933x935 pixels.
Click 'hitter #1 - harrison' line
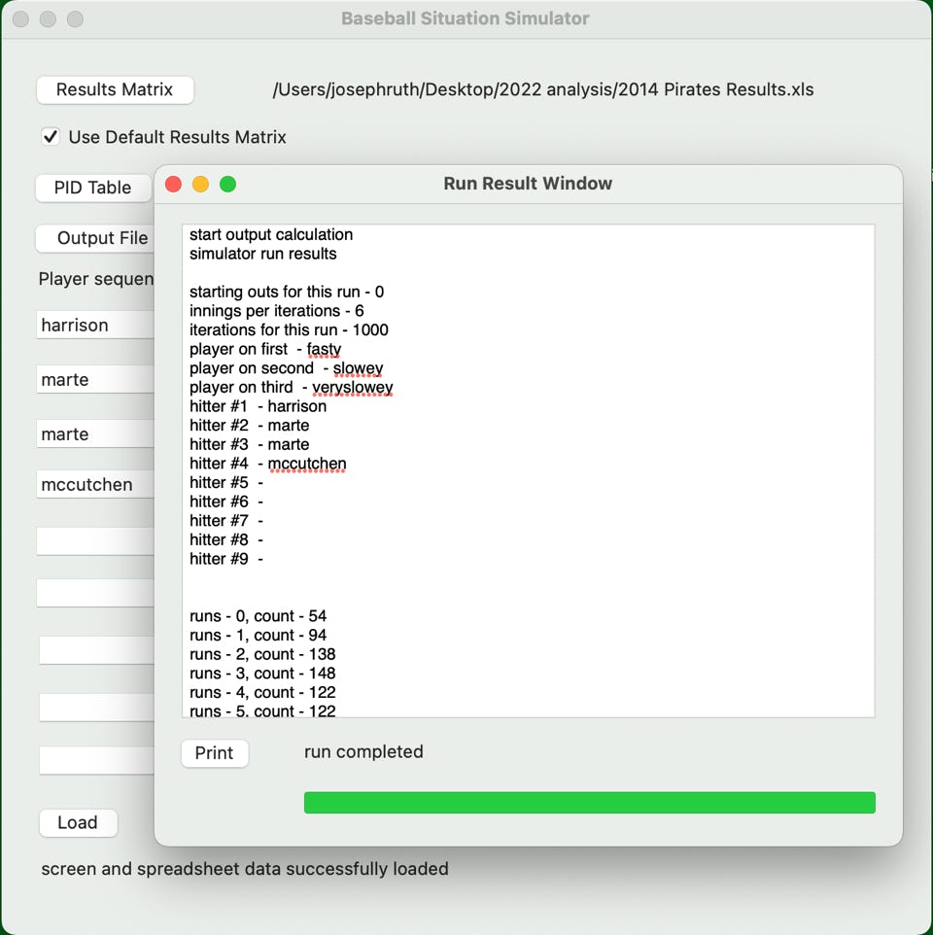[x=259, y=406]
